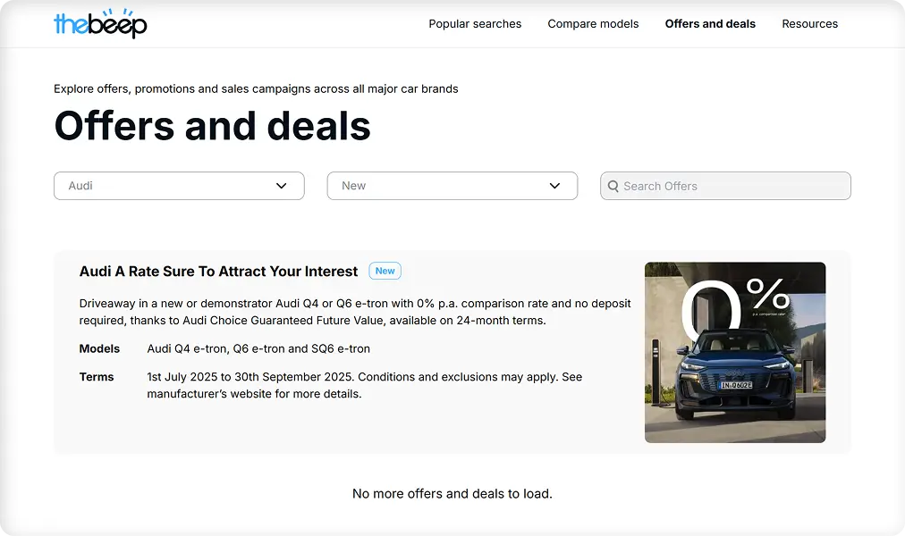Switch to the Popular searches tab
Viewport: 905px width, 536px height.
(x=475, y=24)
